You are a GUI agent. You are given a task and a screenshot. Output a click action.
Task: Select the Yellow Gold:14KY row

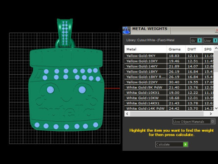(169, 67)
